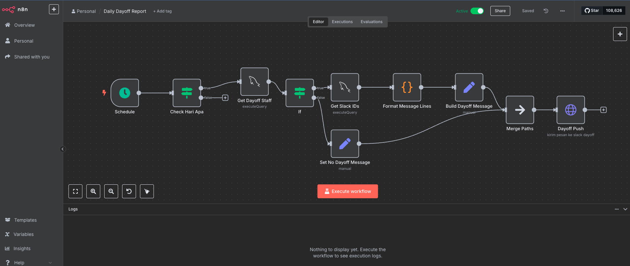Tidy up workflow nodes icon
Viewport: 630px width, 266px height.
[x=147, y=191]
